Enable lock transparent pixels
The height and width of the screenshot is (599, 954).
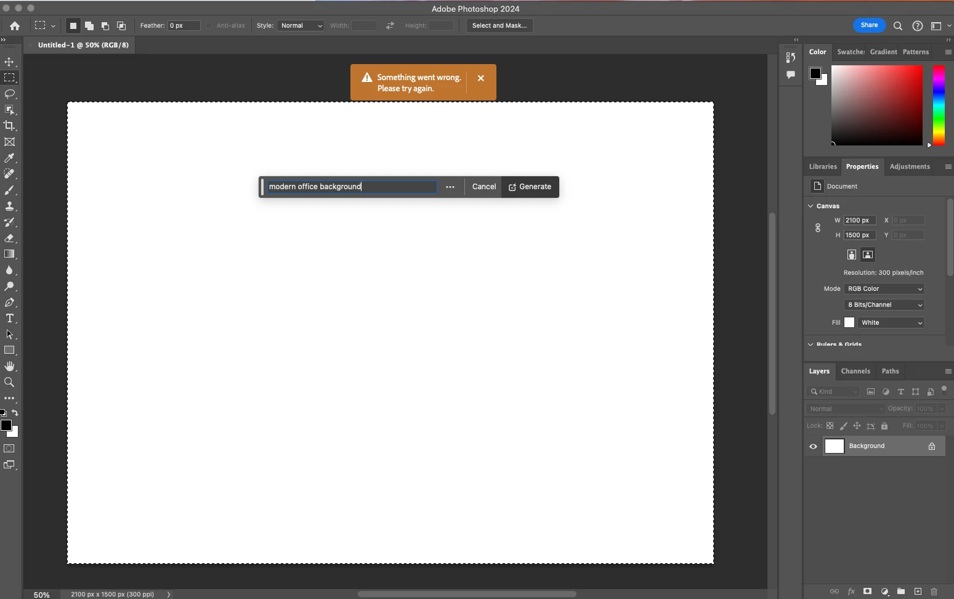(830, 426)
